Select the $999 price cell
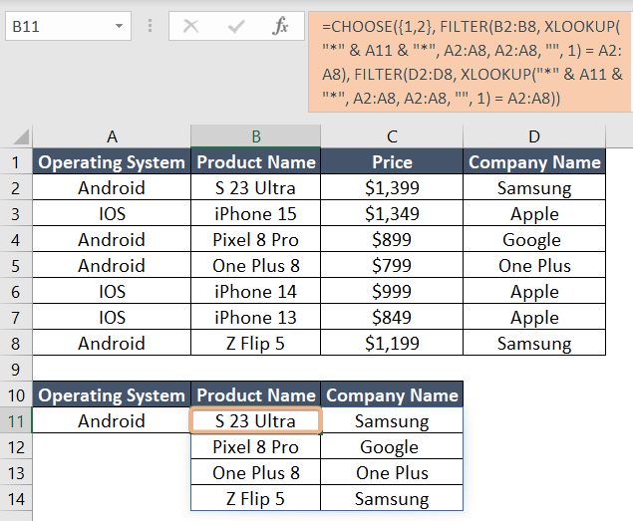Image resolution: width=633 pixels, height=521 pixels. pos(392,291)
